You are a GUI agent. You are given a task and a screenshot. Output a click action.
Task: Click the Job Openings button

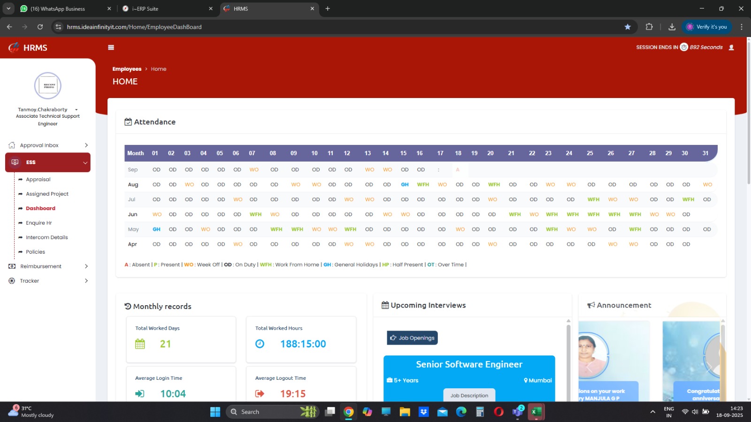tap(412, 338)
